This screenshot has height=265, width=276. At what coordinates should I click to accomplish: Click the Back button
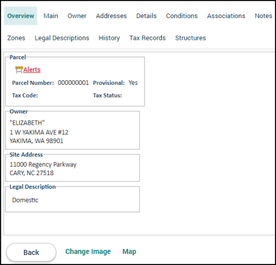pyautogui.click(x=31, y=252)
